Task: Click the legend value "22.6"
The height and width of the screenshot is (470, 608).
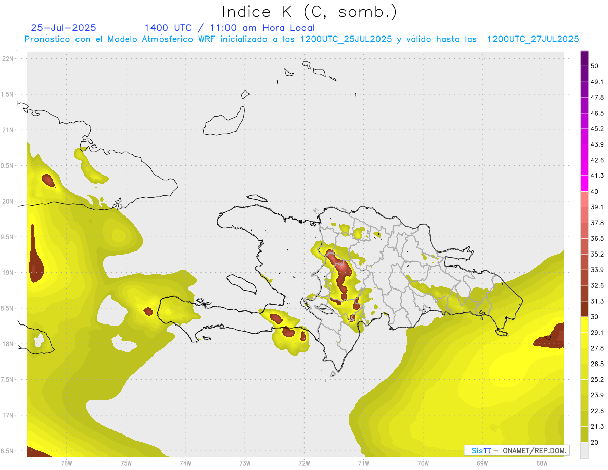Action: [597, 411]
